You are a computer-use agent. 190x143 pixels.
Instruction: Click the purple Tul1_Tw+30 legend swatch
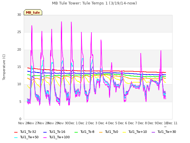pyautogui.click(x=153, y=132)
